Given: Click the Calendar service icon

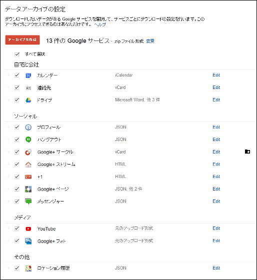Looking at the screenshot, I should click(28, 75).
